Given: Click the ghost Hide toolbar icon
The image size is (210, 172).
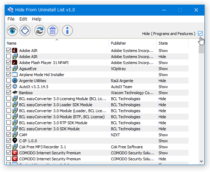Looking at the screenshot, I should (x=25, y=30).
